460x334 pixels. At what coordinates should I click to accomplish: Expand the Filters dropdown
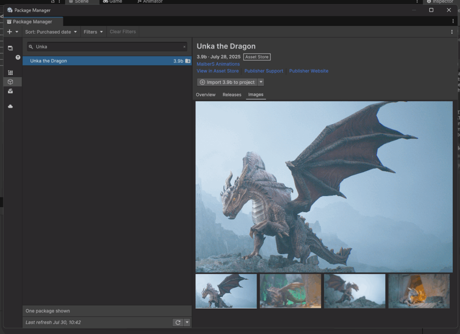(93, 32)
